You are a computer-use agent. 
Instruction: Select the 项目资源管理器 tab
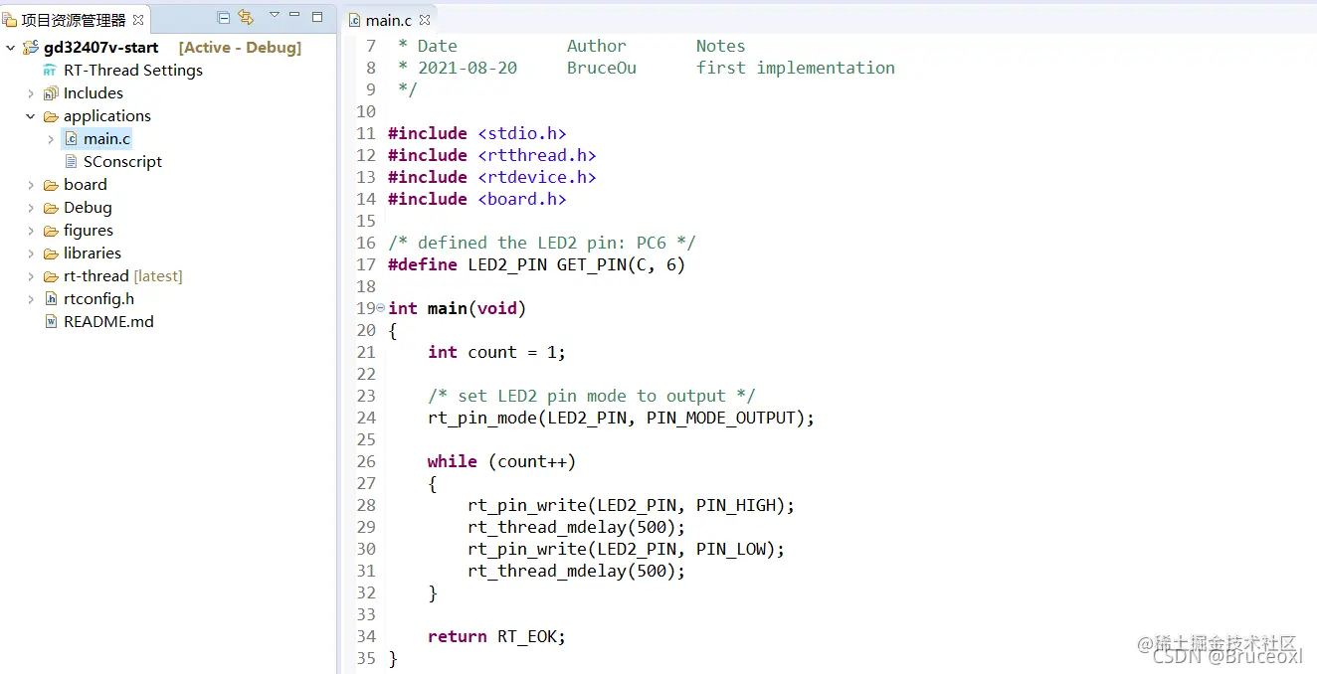click(75, 19)
